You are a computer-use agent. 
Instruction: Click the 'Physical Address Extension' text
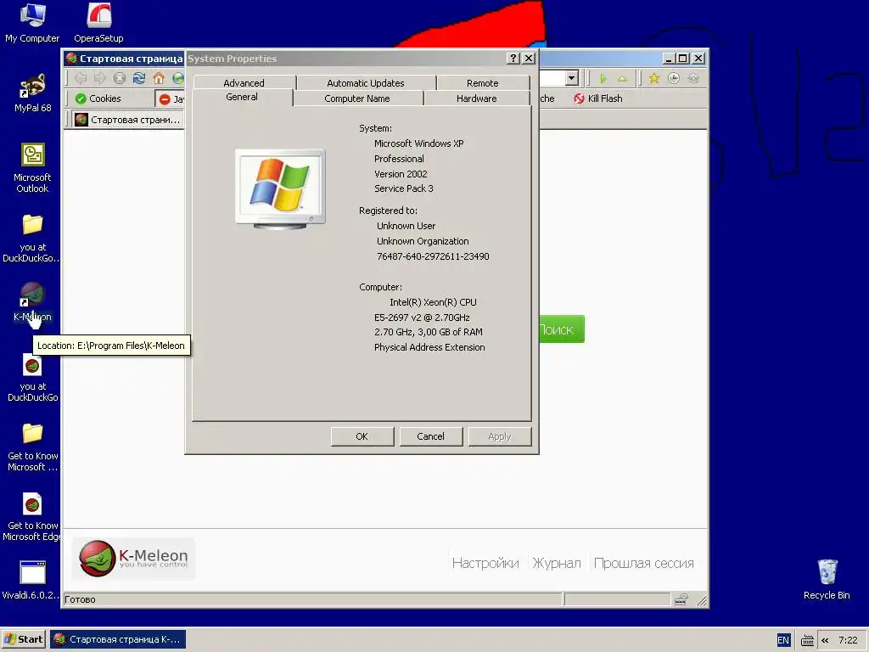coord(429,347)
